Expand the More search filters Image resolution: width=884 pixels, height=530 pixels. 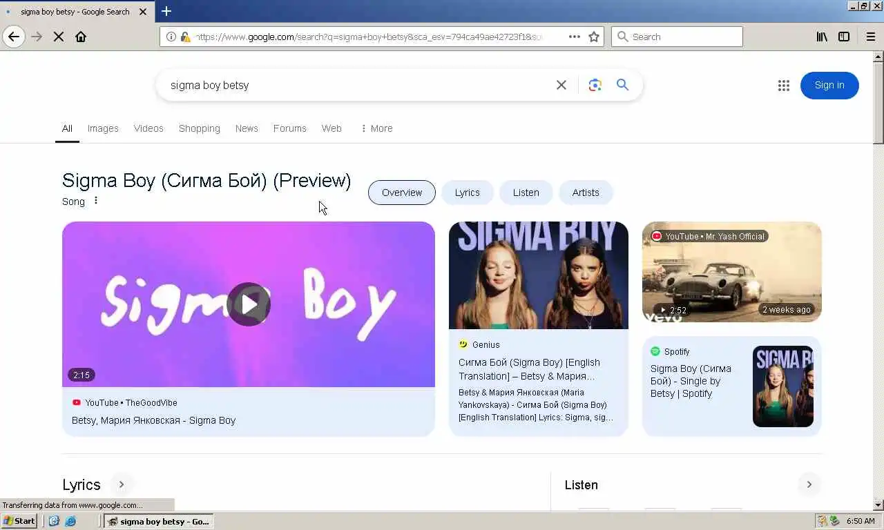tap(376, 128)
